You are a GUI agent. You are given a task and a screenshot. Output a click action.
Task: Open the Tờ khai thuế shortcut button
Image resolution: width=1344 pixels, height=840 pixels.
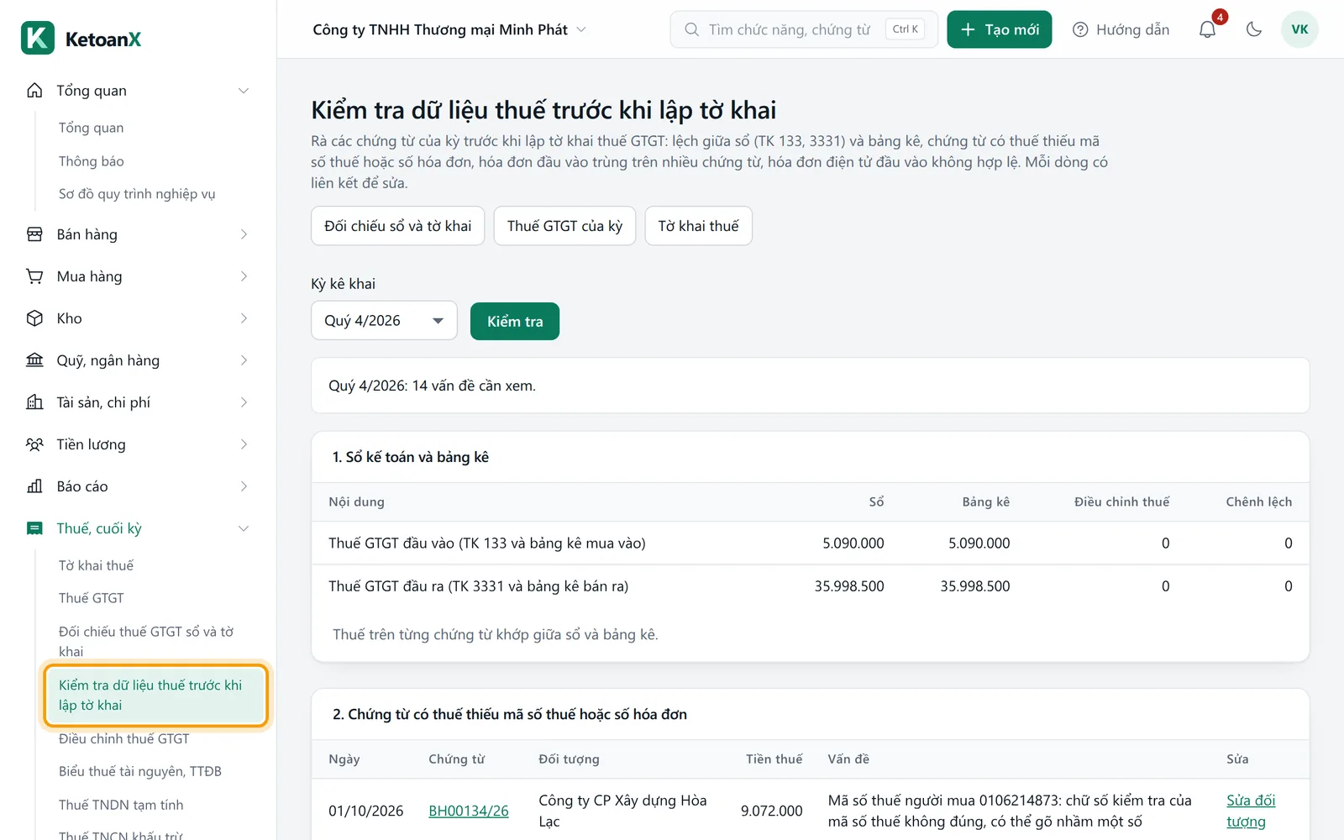698,226
